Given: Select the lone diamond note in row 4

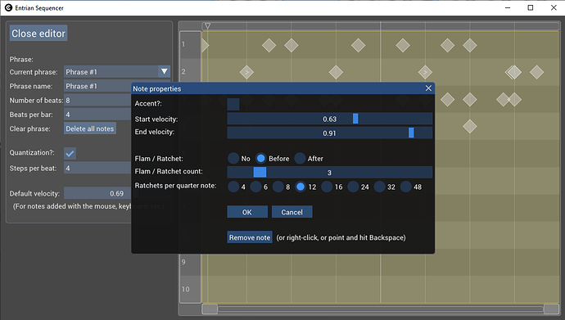Looking at the screenshot, I should point(469,126).
